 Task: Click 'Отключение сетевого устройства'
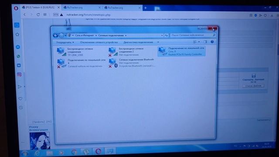coord(99,42)
